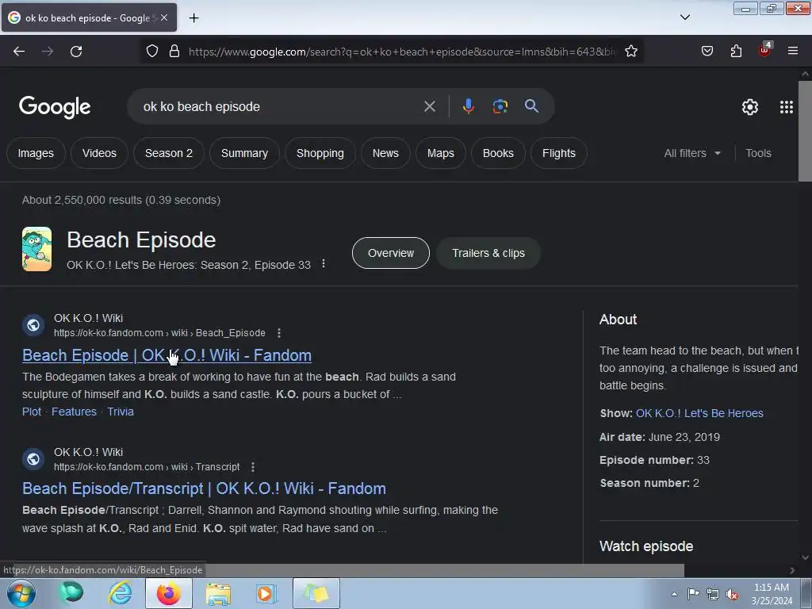Select the Overview panel button
Viewport: 812px width, 609px height.
click(390, 253)
